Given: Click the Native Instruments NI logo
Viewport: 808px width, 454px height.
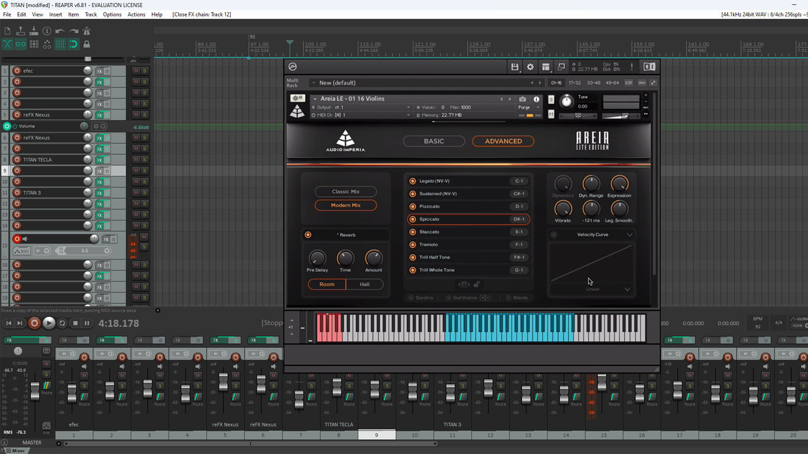Looking at the screenshot, I should click(649, 67).
